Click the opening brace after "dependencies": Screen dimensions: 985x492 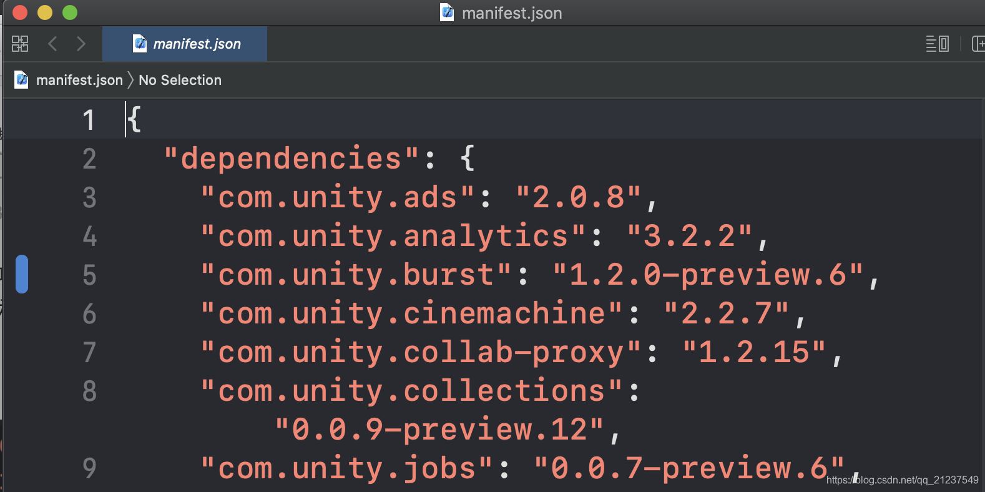(468, 158)
